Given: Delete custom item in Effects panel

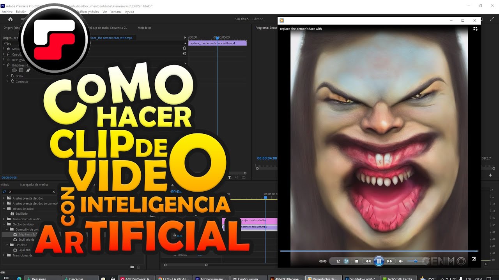Looking at the screenshot, I should tap(139, 267).
